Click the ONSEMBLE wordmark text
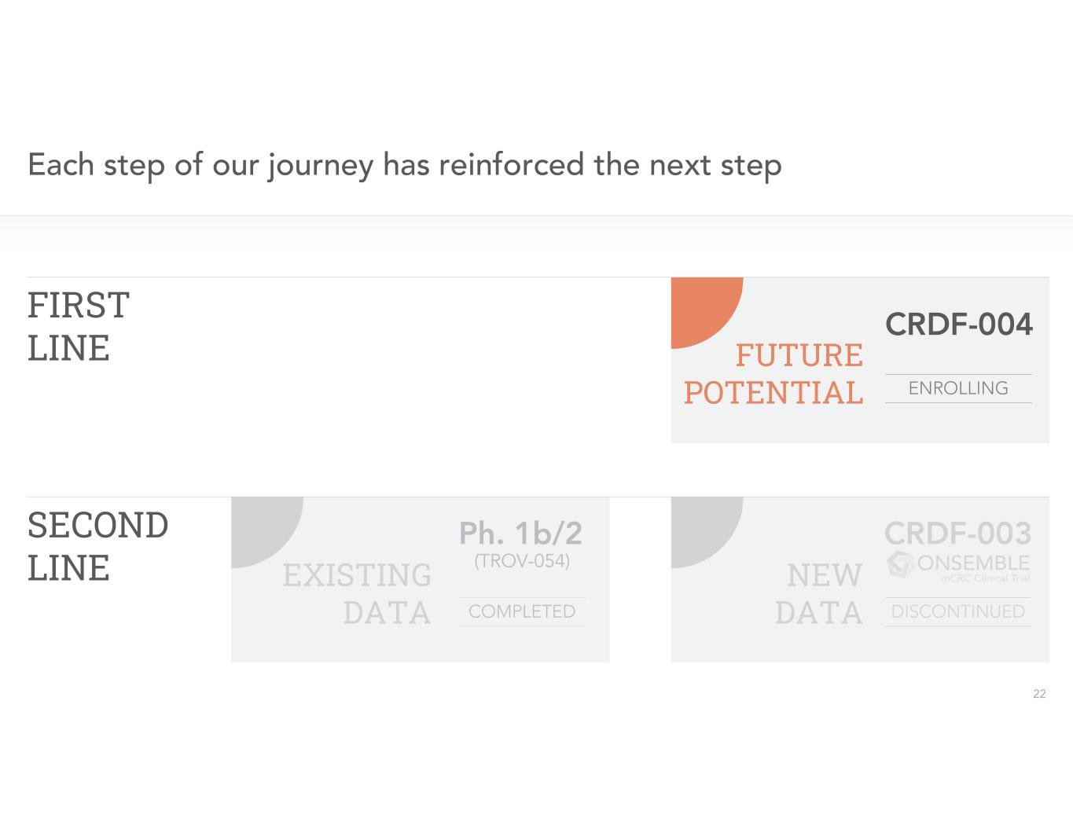The image size is (1073, 829). (972, 563)
